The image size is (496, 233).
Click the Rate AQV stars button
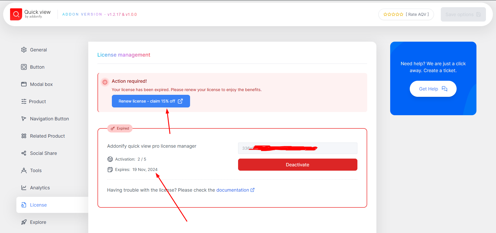click(x=406, y=14)
